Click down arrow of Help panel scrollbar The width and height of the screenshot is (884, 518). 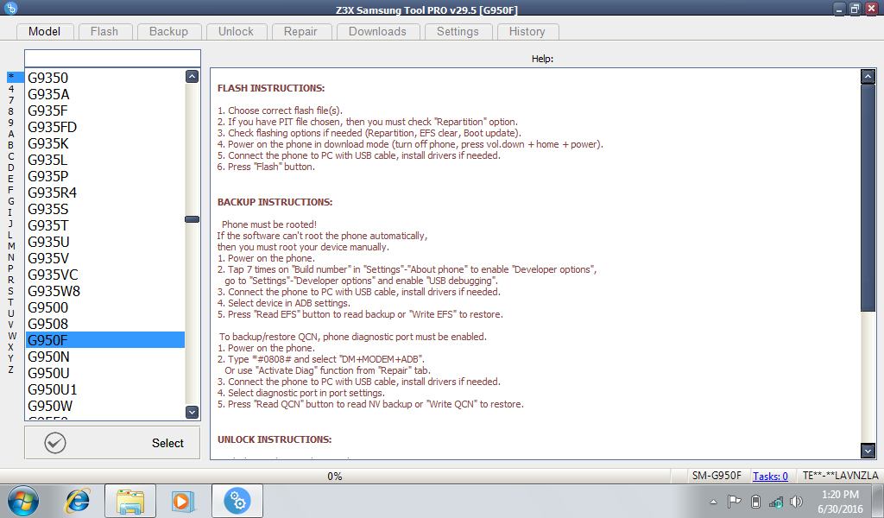[x=868, y=451]
